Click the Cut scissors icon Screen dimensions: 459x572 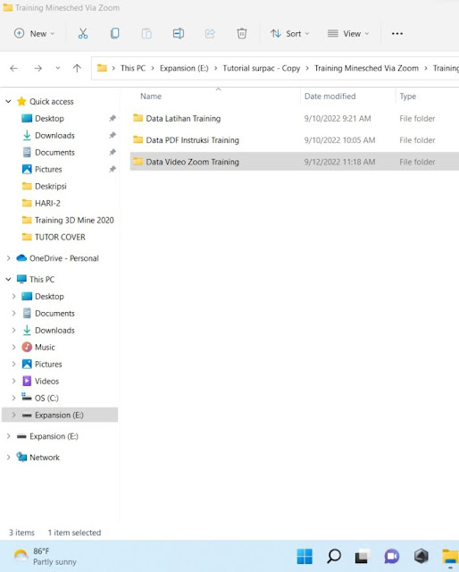click(x=83, y=34)
